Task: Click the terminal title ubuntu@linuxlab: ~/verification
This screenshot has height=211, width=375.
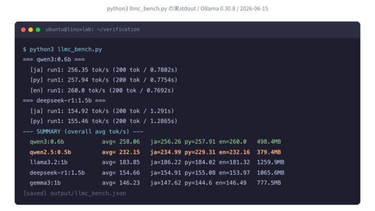Action: tap(93, 29)
